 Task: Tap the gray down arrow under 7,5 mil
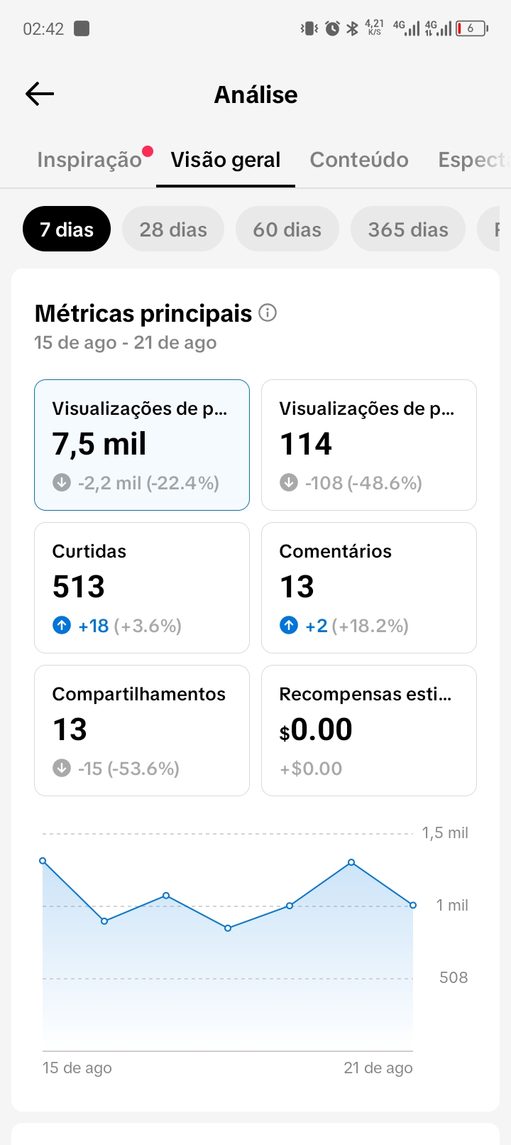click(62, 482)
